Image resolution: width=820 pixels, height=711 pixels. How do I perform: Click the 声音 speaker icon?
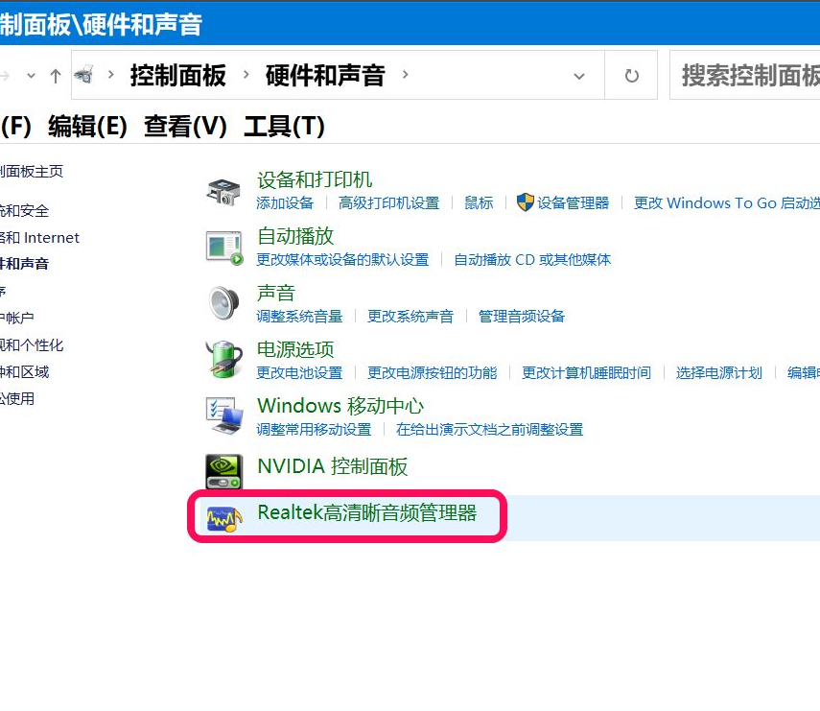(224, 303)
